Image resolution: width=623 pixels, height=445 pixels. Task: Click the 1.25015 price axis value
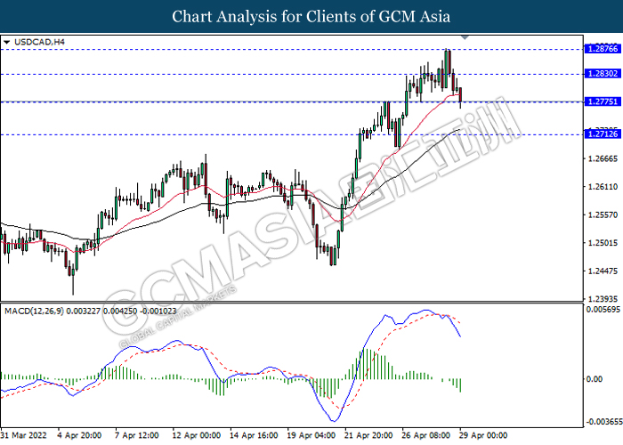click(x=603, y=243)
